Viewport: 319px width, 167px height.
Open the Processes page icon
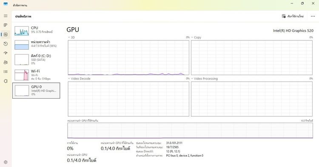[6, 25]
